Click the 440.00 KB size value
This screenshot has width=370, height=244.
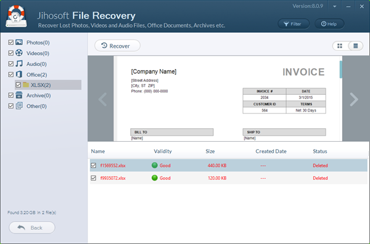click(217, 166)
